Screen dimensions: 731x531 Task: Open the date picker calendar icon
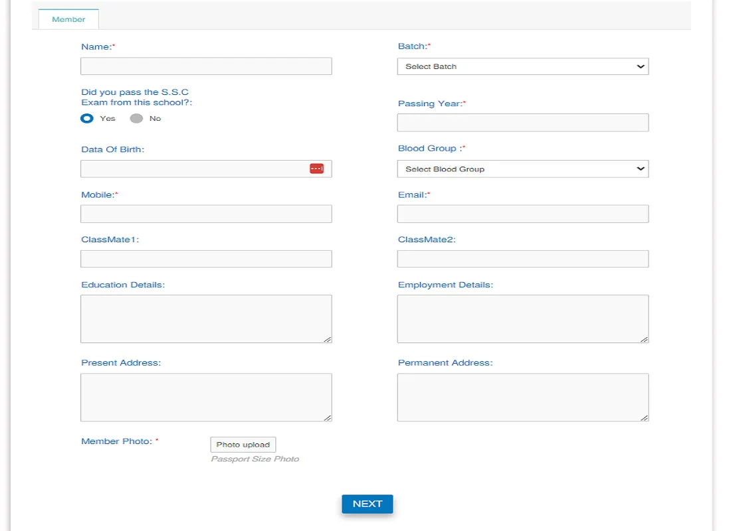tap(316, 169)
